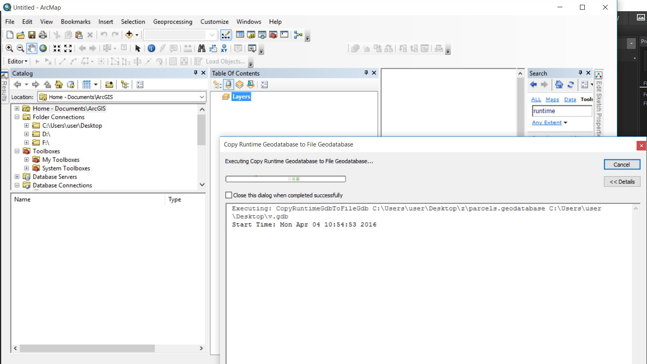
Task: Open the Catalog window toolbar icon
Action: [251, 35]
